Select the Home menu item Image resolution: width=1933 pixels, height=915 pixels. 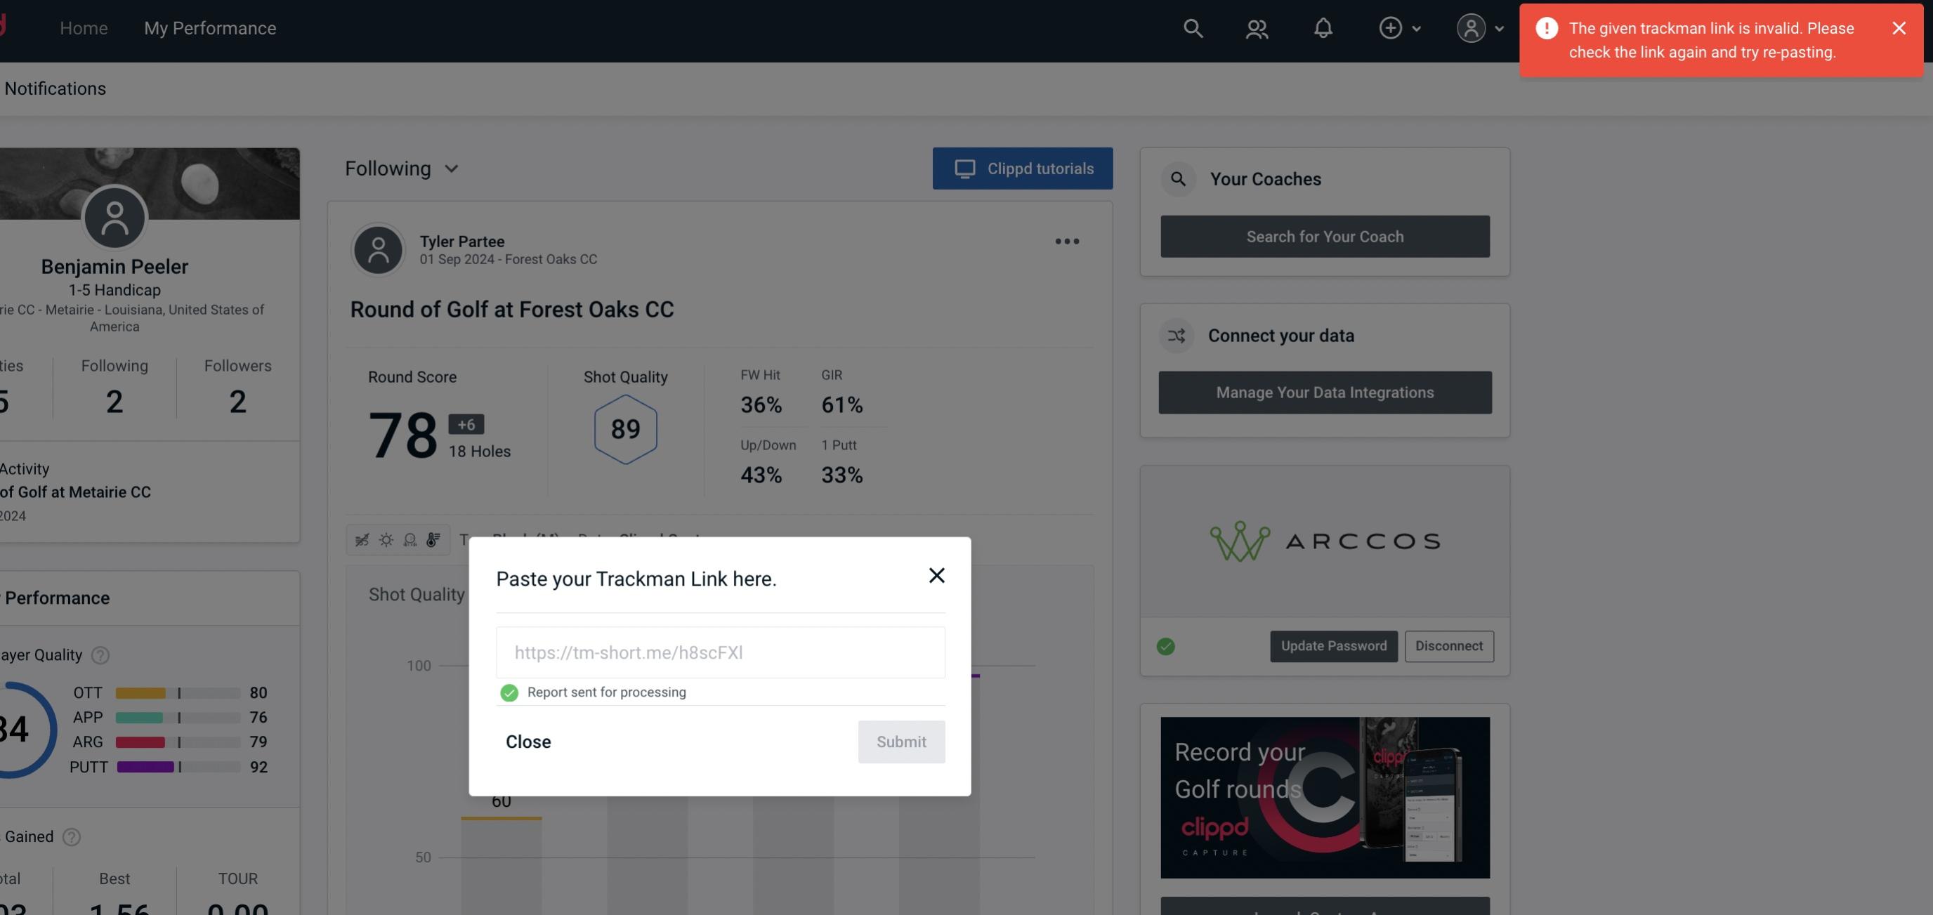tap(83, 26)
